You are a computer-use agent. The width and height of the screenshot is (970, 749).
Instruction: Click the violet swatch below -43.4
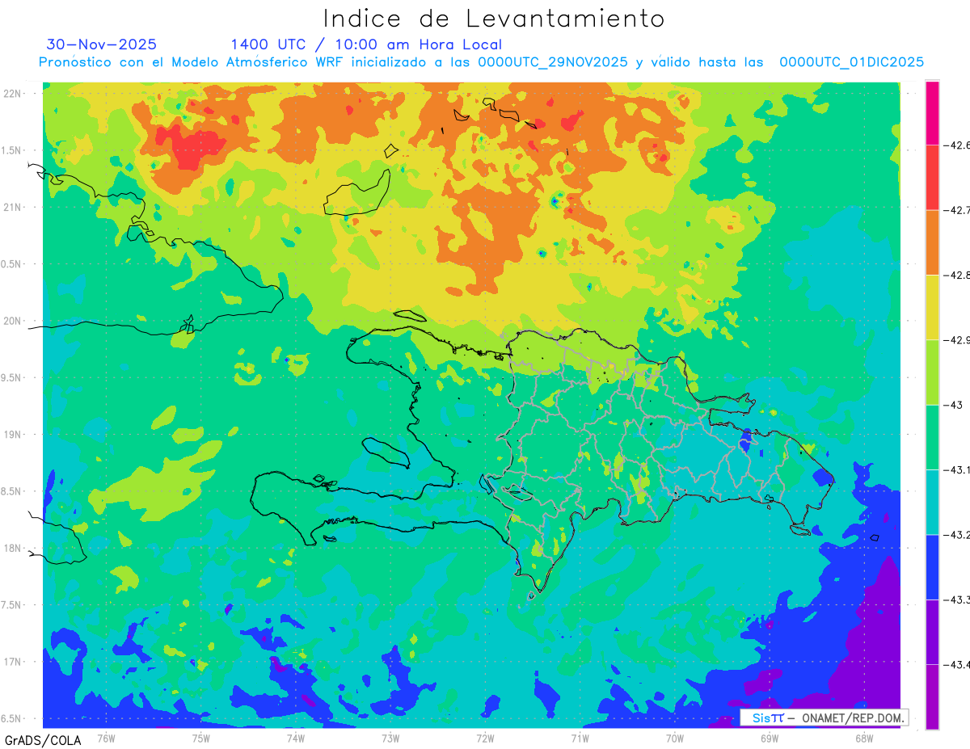(x=932, y=696)
